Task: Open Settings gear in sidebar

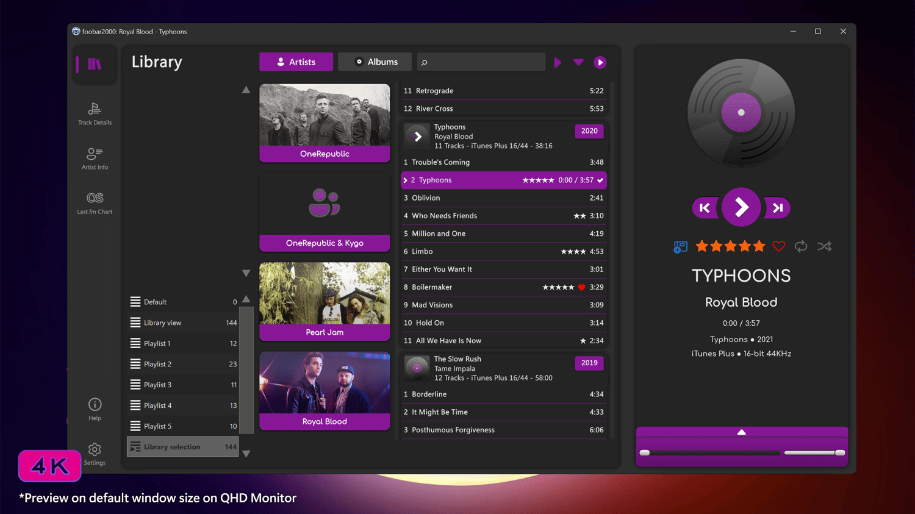Action: (x=95, y=454)
